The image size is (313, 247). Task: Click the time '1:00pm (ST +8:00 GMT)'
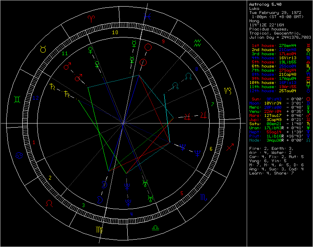click(x=278, y=17)
